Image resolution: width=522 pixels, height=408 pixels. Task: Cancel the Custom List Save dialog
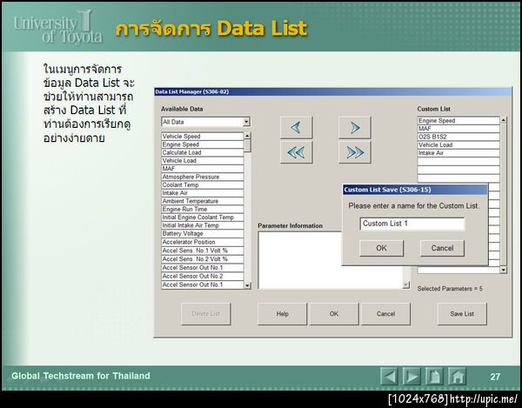pos(442,248)
